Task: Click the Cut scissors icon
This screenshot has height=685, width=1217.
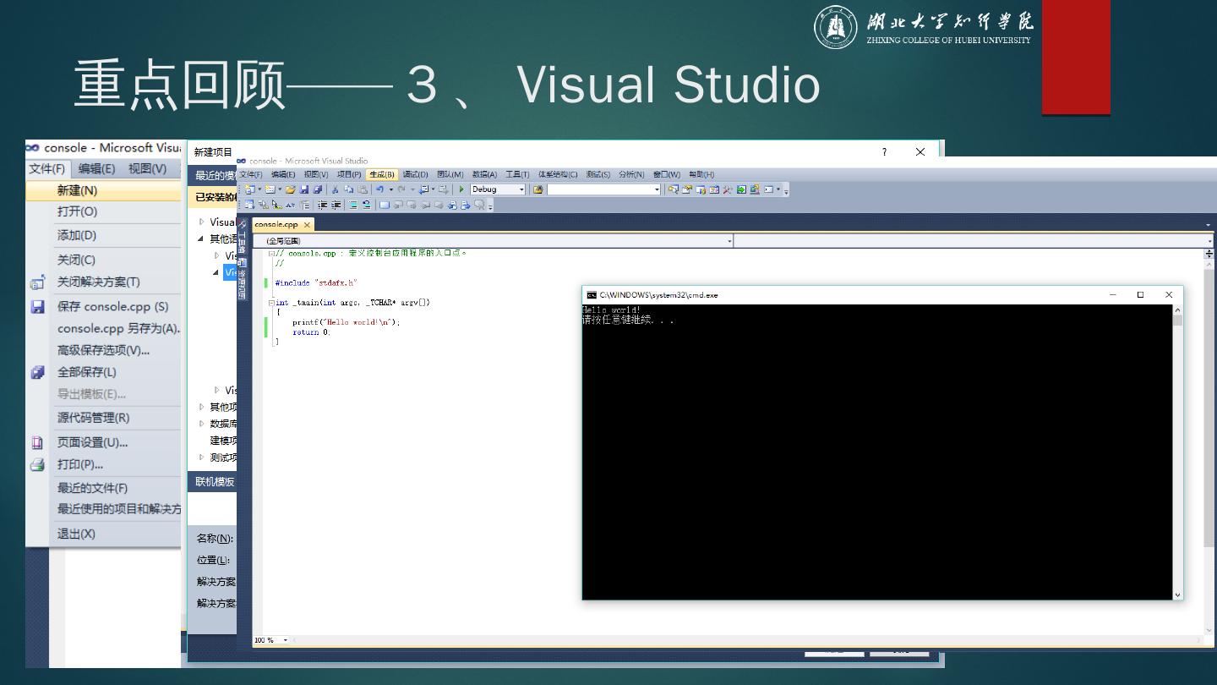Action: (x=336, y=189)
